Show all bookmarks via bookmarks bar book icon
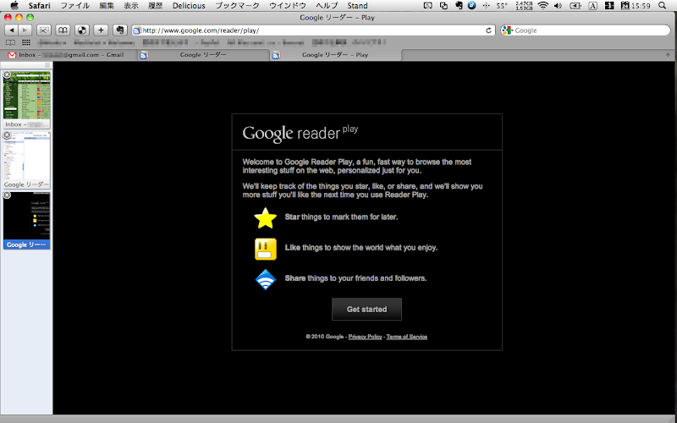This screenshot has height=423, width=677. [10, 42]
